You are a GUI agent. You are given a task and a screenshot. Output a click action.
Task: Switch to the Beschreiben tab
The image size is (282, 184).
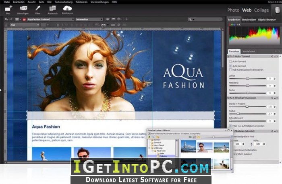[249, 20]
